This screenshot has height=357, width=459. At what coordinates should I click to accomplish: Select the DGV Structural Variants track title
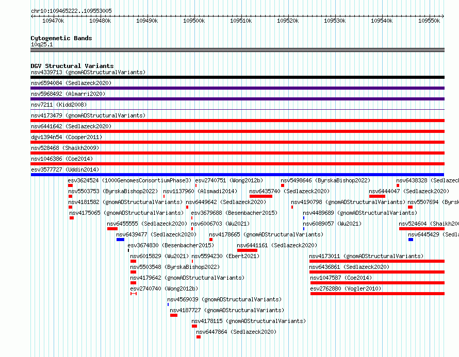point(72,66)
